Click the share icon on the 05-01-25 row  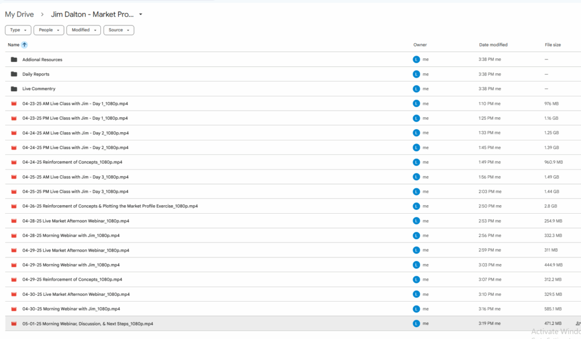[x=578, y=324]
